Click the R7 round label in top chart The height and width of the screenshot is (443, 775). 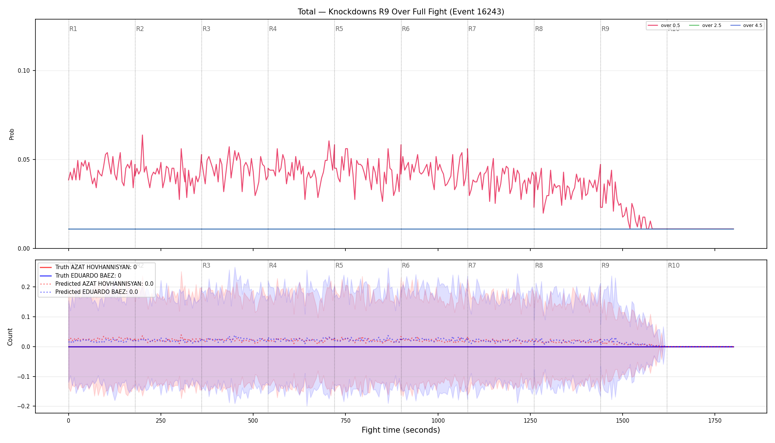(x=472, y=29)
